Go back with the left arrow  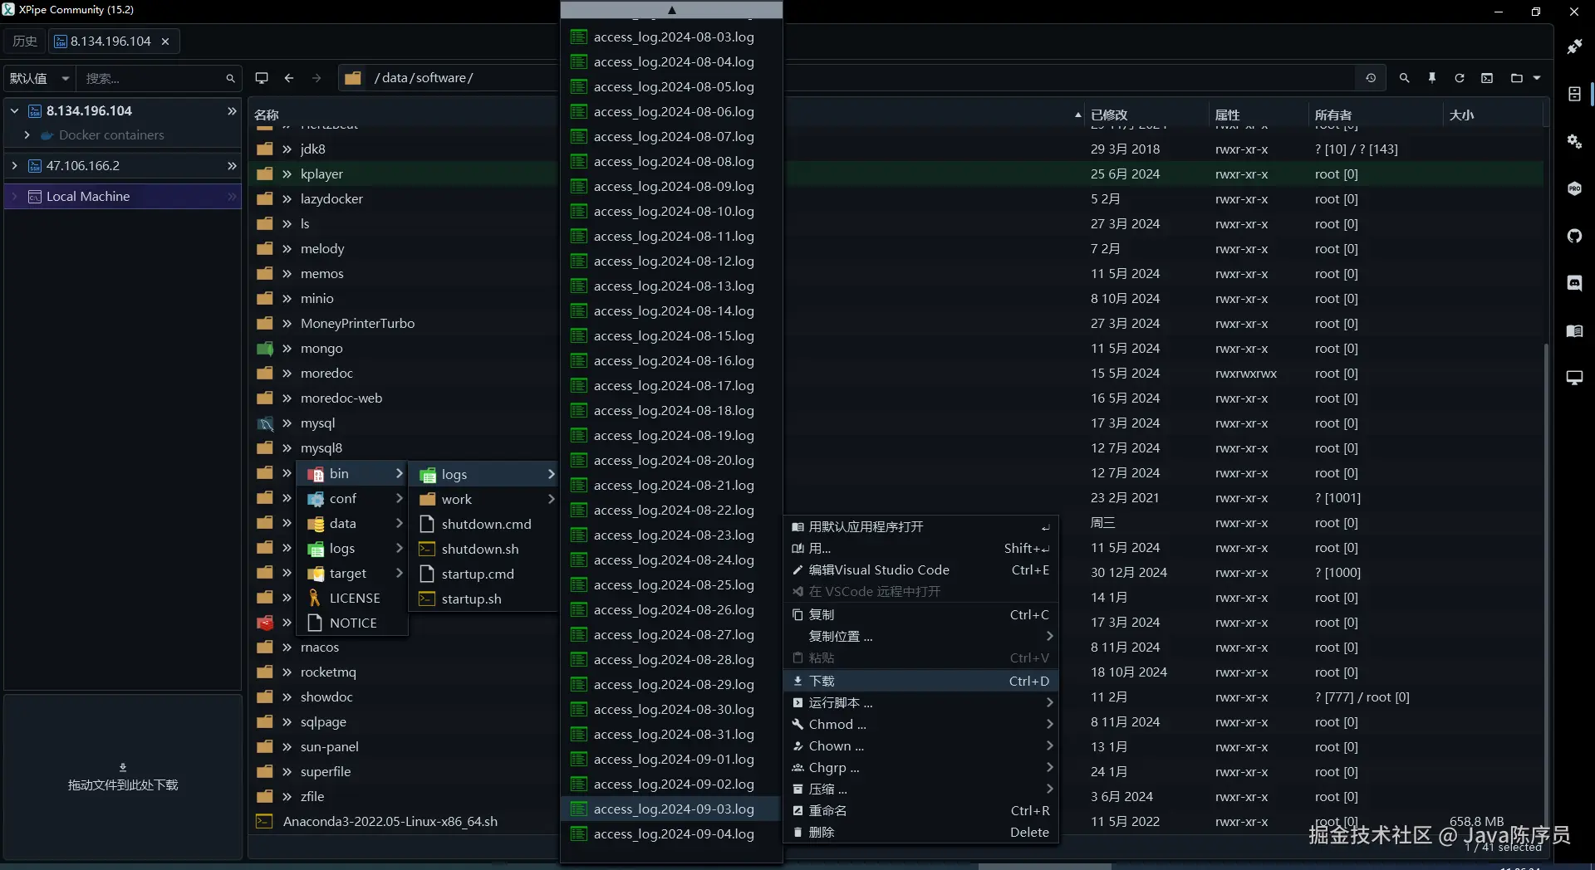click(289, 78)
